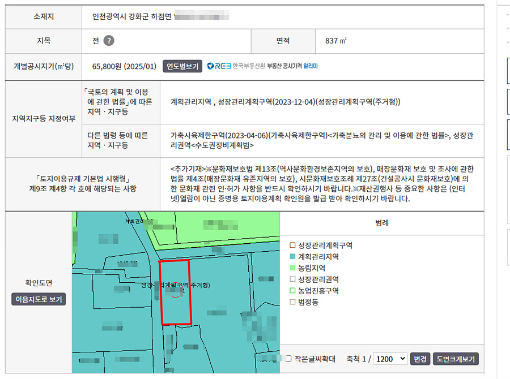Screen dimensions: 510x379
Task: Click the green-outlined 농업진흥구역 legend box
Action: [292, 291]
